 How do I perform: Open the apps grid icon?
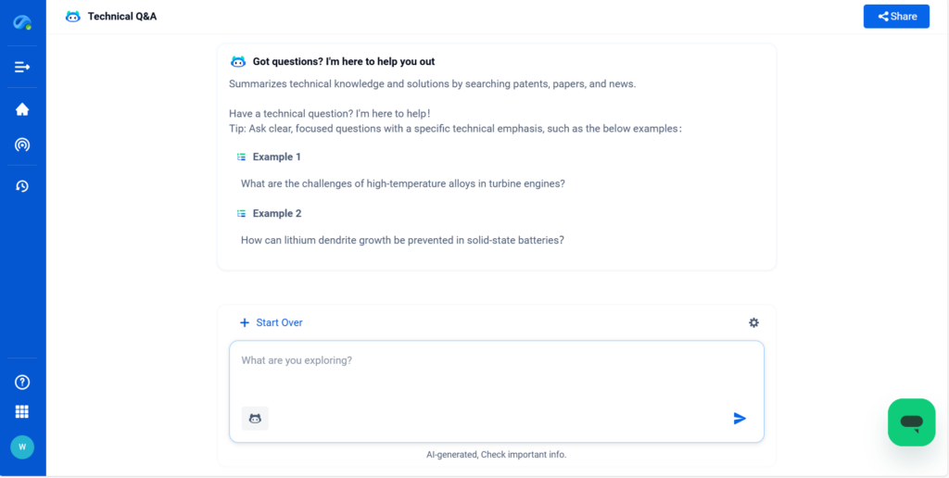(x=22, y=411)
